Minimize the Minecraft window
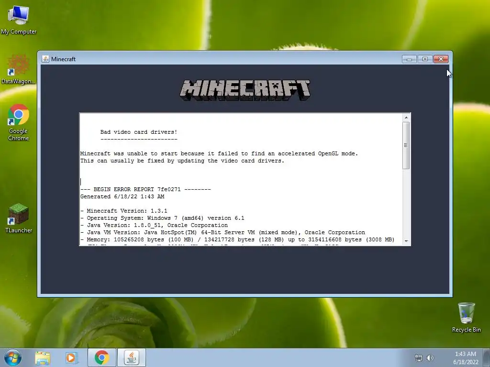 click(410, 59)
